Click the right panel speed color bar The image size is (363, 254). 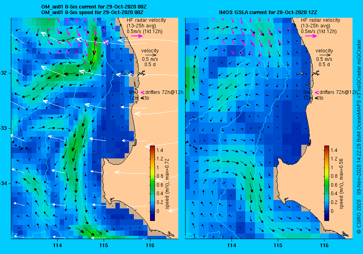click(x=327, y=183)
